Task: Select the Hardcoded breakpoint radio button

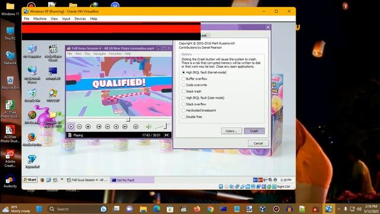Action: point(183,111)
